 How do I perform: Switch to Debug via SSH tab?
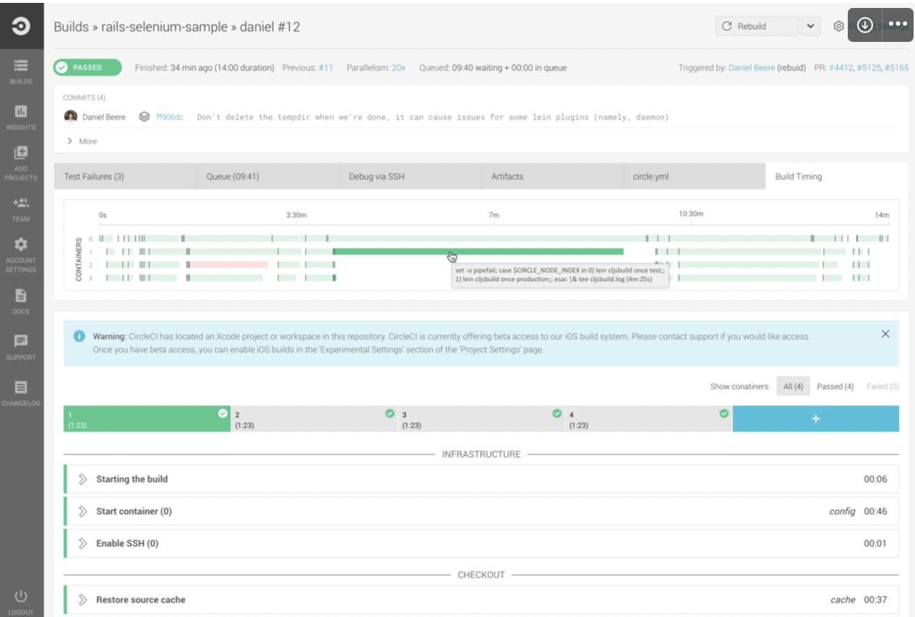tap(411, 176)
